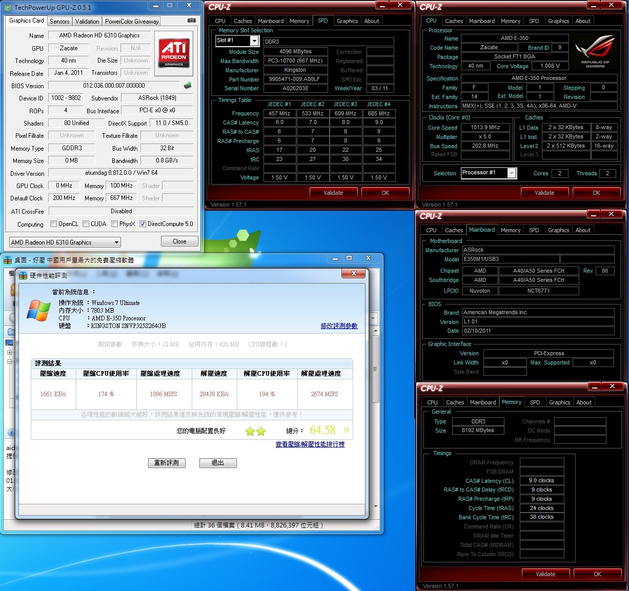629x591 pixels.
Task: Click the computer icon in HaoZip's tree
Action: 9,342
